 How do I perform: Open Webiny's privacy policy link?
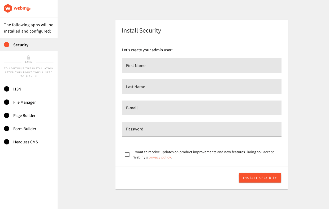pos(160,157)
